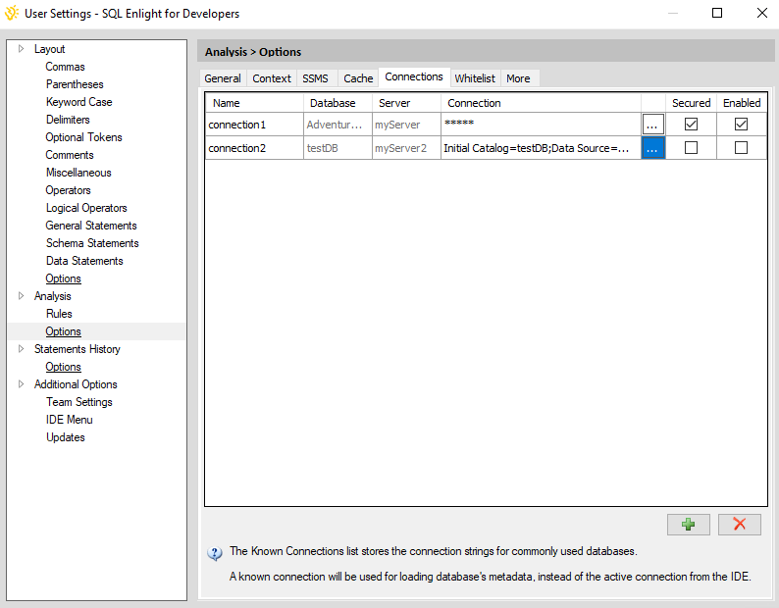Open Options under Statements History
This screenshot has height=608, width=779.
coord(63,367)
